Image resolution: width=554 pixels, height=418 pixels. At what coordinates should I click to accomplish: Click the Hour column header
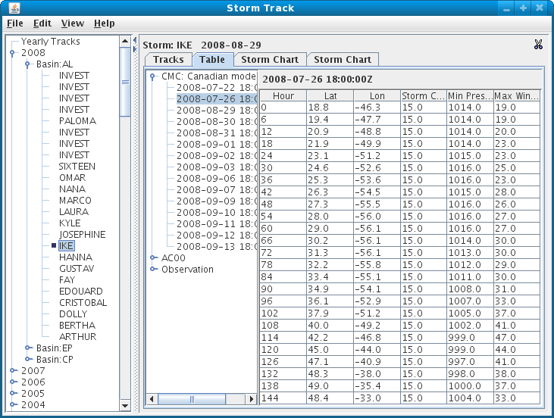click(283, 96)
